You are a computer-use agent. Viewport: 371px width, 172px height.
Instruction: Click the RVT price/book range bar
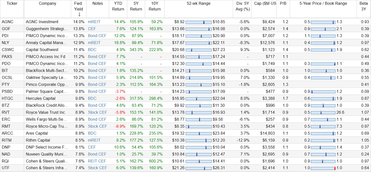tap(323, 112)
